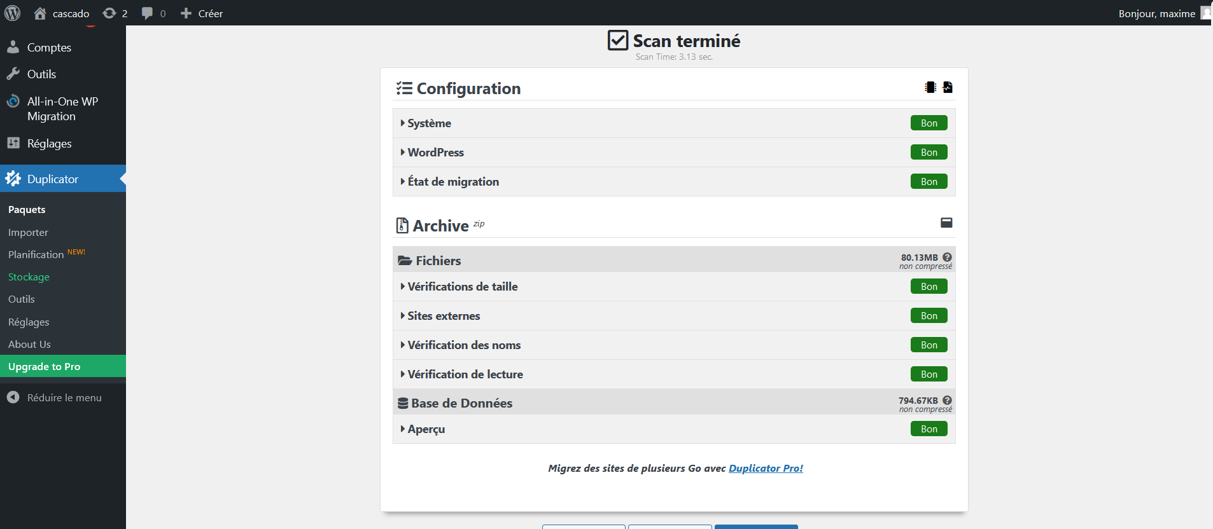Click the Bon badge for Vérifications de taille
Viewport: 1213px width, 529px height.
coord(929,287)
